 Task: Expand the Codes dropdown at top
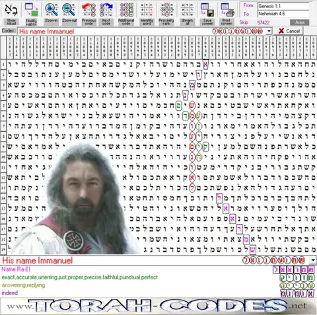[269, 31]
